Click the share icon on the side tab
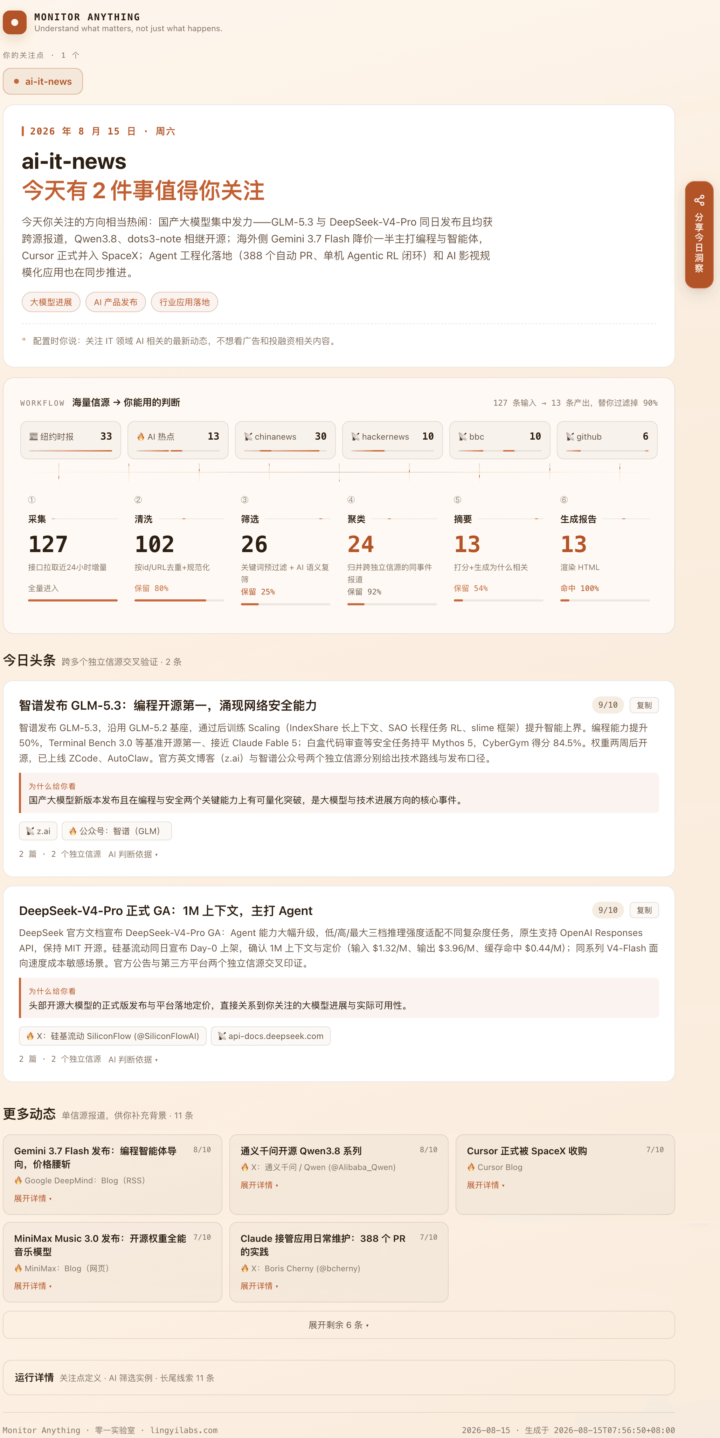Image resolution: width=720 pixels, height=1438 pixels. click(x=699, y=200)
